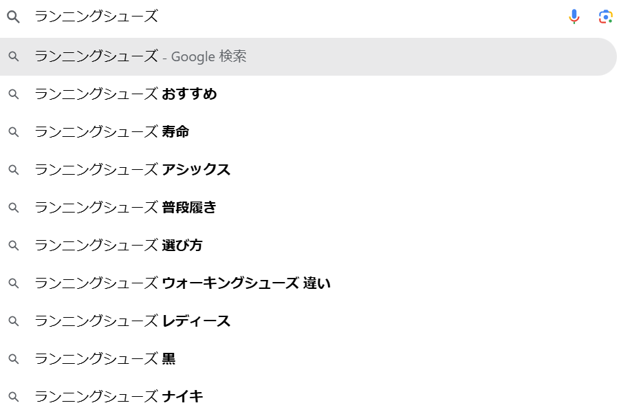621x412 pixels.
Task: Choose ウォーキングシューズ 違い suggestion
Action: point(308,283)
